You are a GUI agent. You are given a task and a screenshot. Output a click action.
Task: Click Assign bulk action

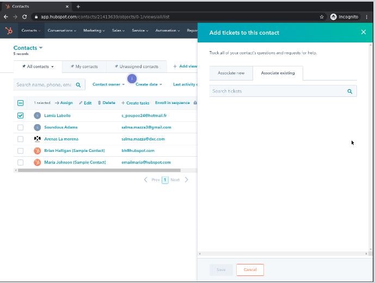[x=64, y=103]
